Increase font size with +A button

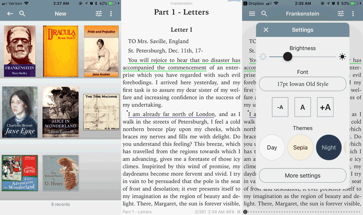pyautogui.click(x=325, y=107)
